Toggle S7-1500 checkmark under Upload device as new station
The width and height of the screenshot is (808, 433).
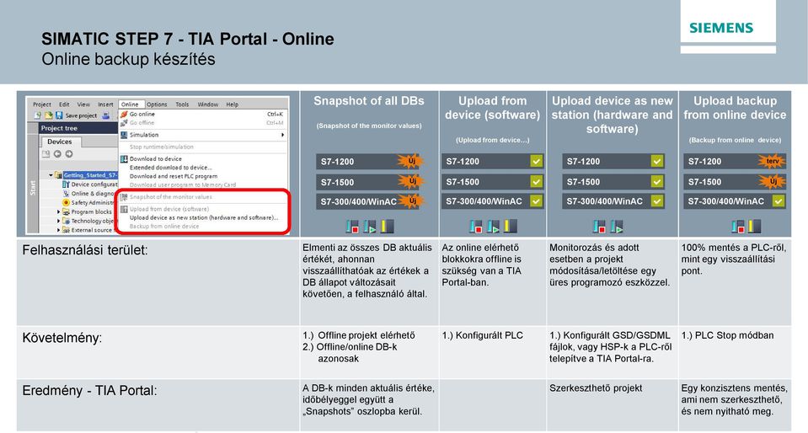pos(657,181)
